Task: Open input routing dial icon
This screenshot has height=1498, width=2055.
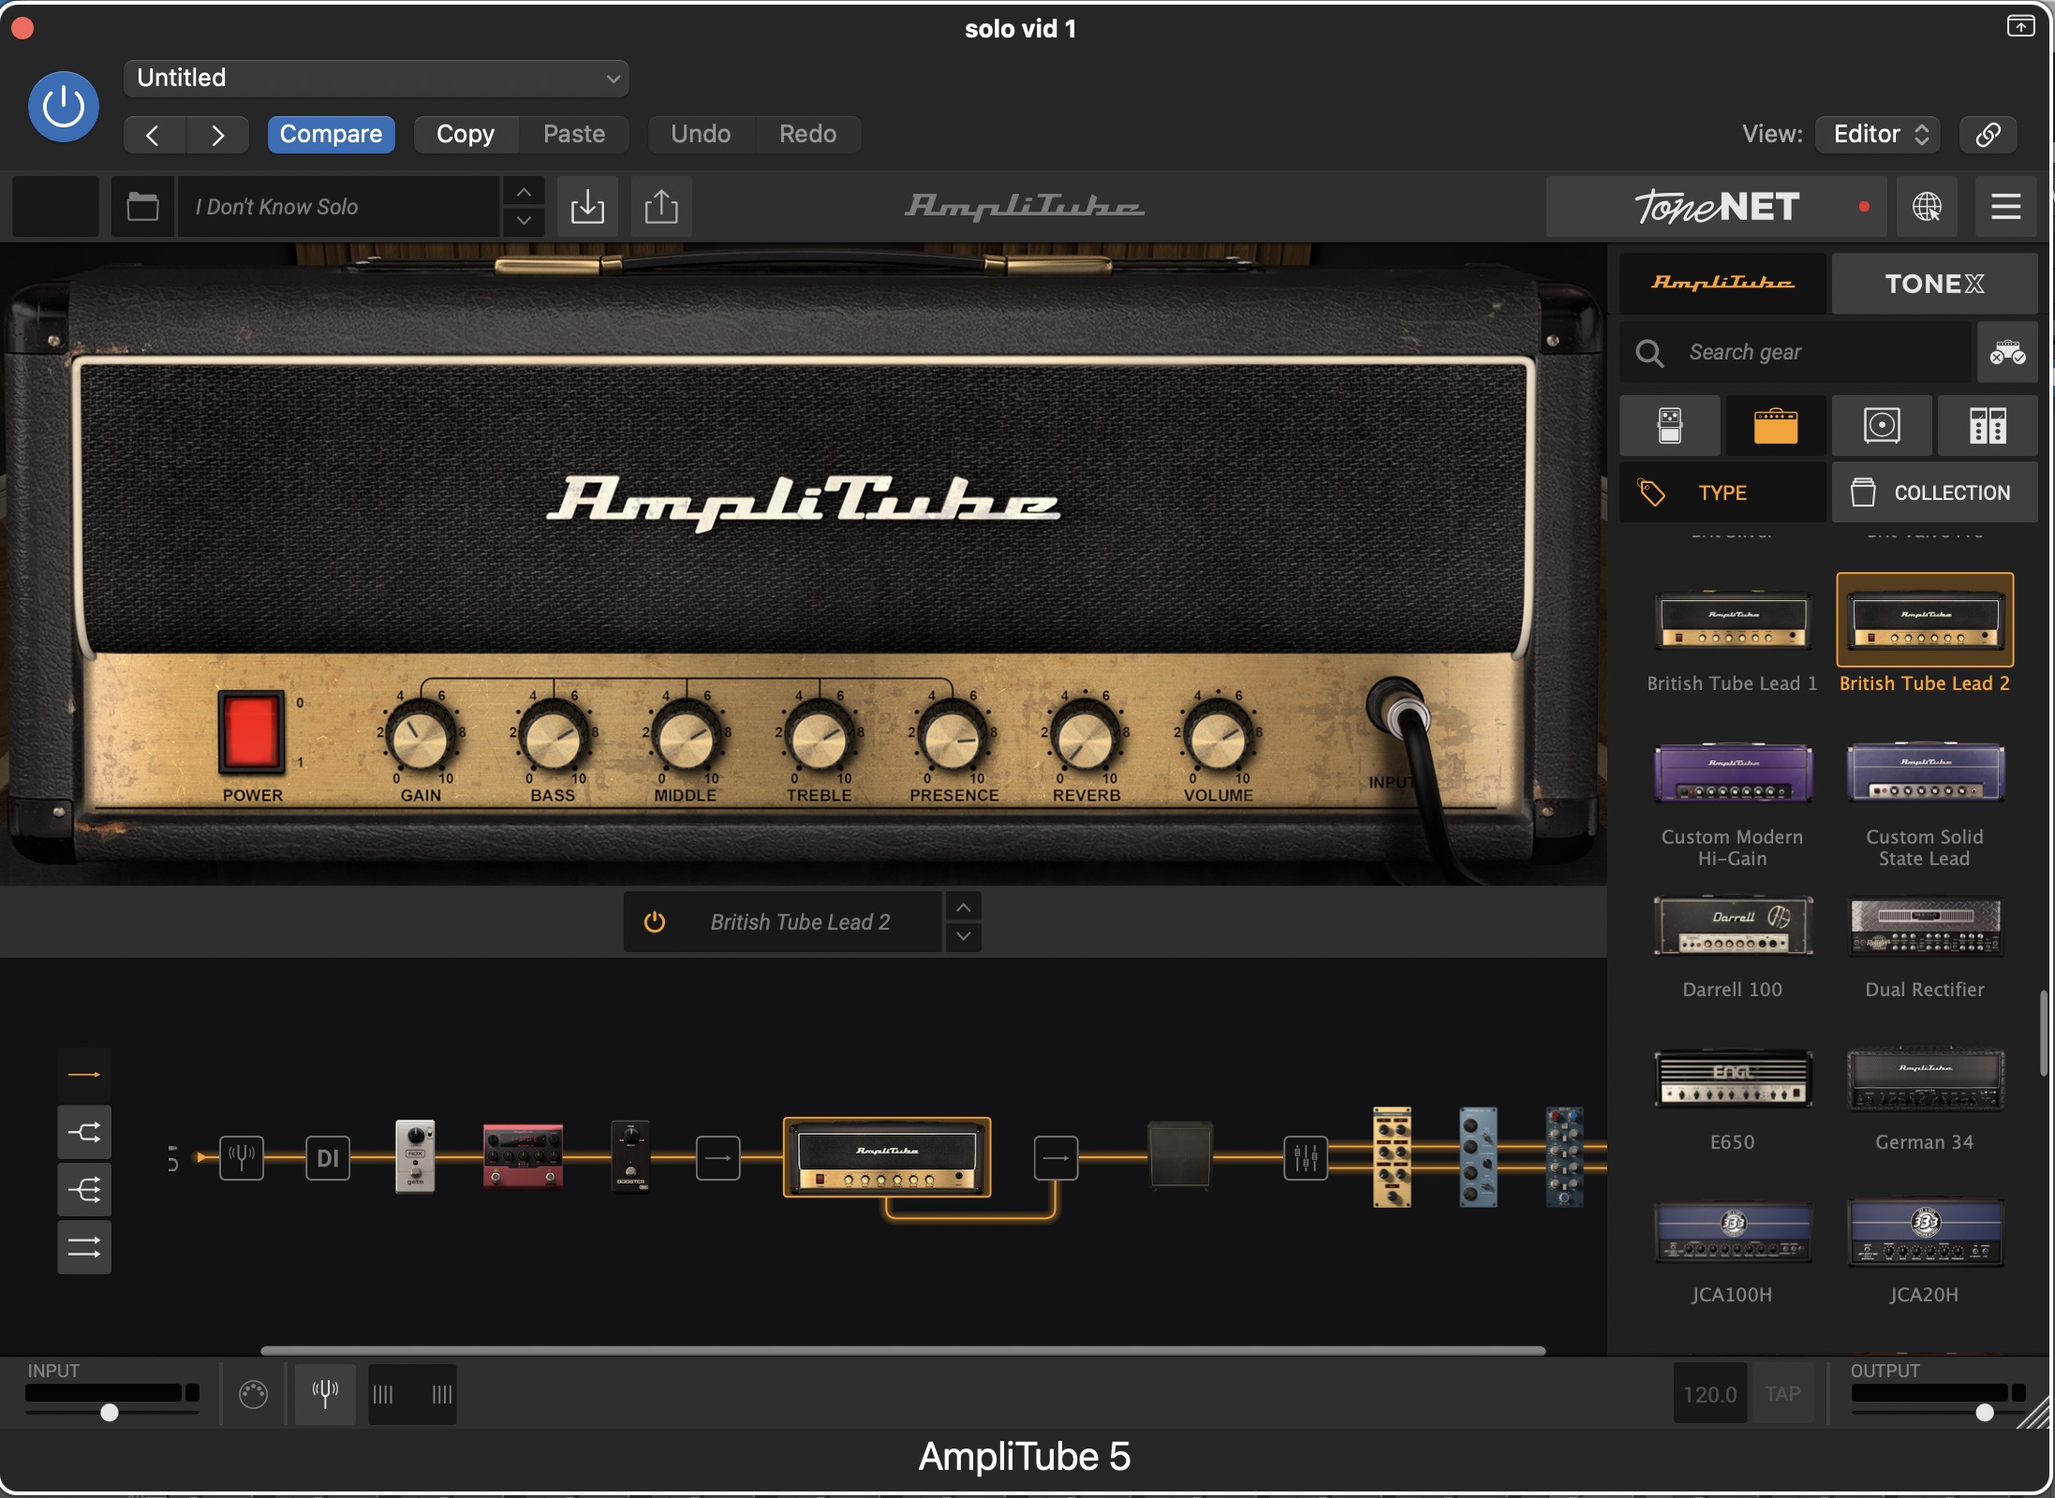Action: click(x=253, y=1394)
